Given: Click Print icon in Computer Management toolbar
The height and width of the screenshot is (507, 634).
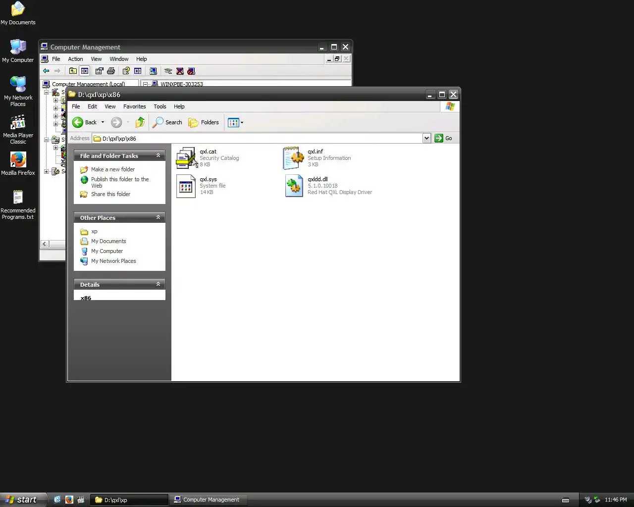Looking at the screenshot, I should pyautogui.click(x=111, y=71).
